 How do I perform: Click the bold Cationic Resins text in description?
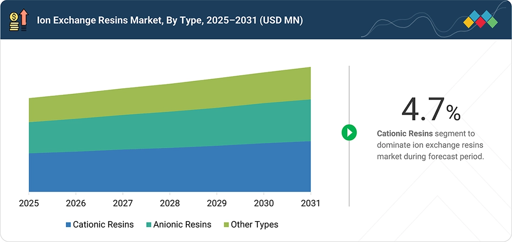point(405,133)
